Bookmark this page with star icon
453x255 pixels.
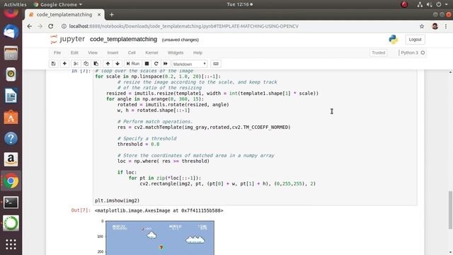point(422,26)
